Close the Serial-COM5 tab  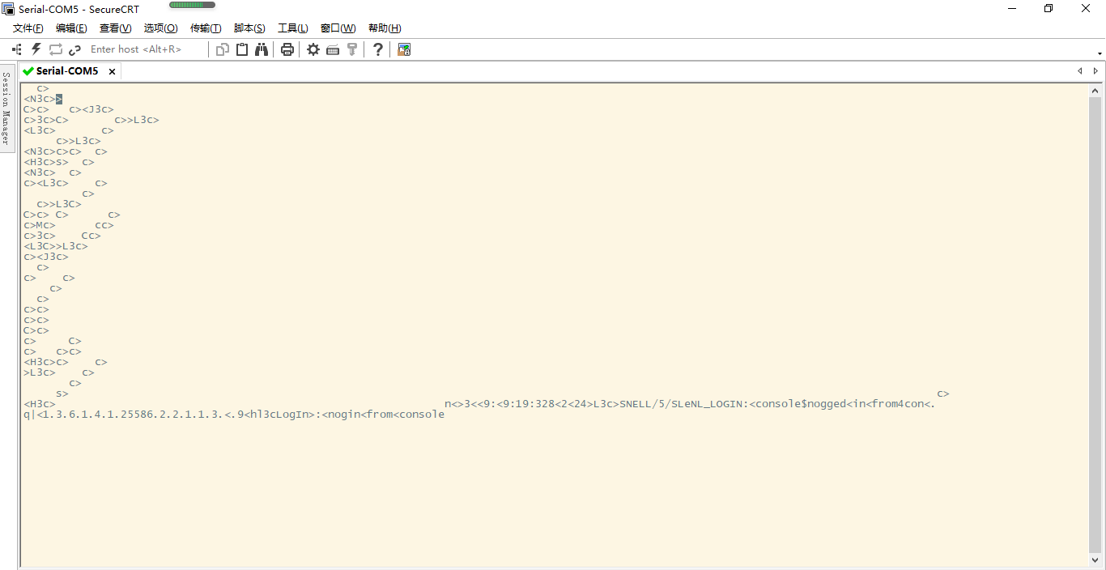tap(112, 71)
